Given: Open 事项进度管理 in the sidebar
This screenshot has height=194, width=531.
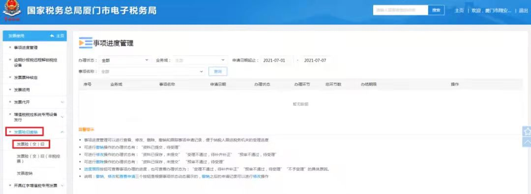Looking at the screenshot, I should coord(26,48).
